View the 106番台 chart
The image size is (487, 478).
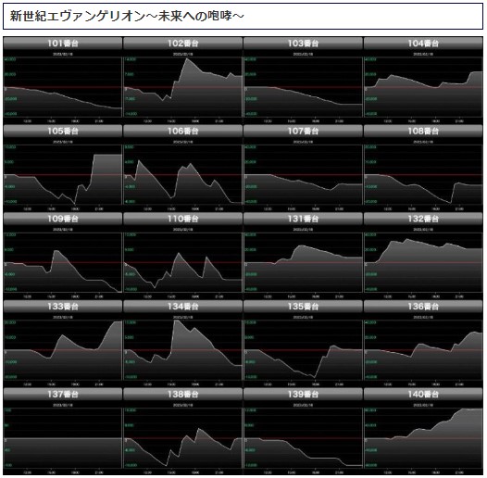coord(183,175)
